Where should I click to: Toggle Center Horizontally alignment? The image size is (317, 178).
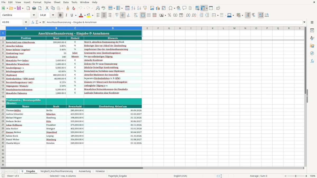[x=104, y=15]
